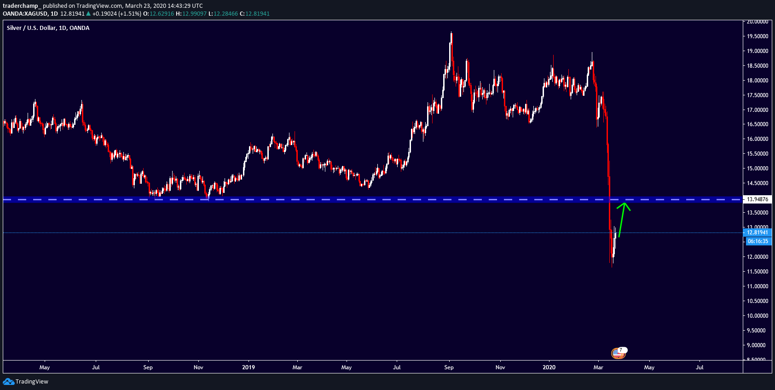
Task: Click the high value 12.99097
Action: pos(194,13)
